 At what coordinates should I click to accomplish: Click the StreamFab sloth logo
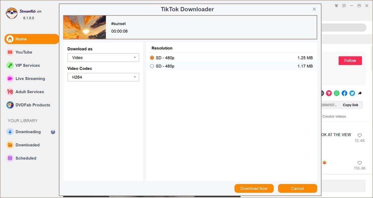click(12, 13)
